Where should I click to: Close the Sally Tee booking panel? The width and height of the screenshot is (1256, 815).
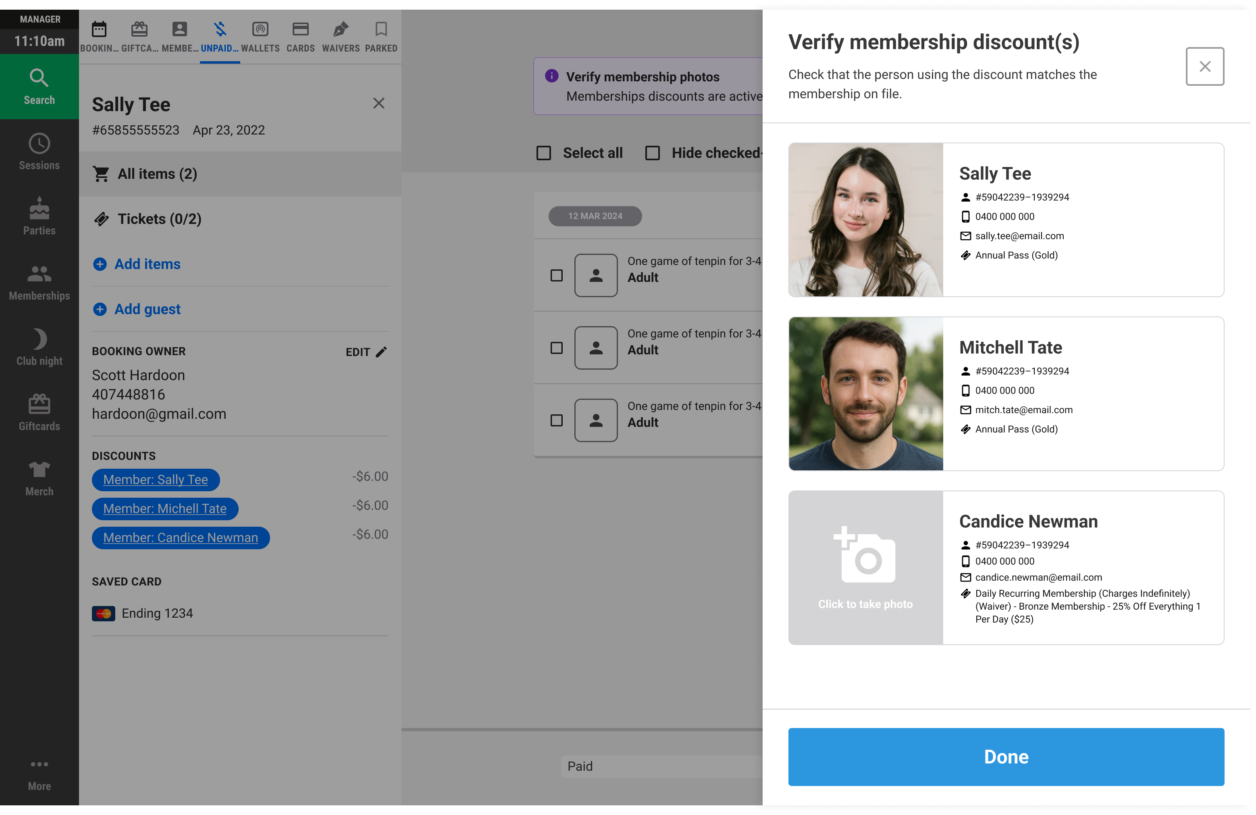click(x=379, y=103)
